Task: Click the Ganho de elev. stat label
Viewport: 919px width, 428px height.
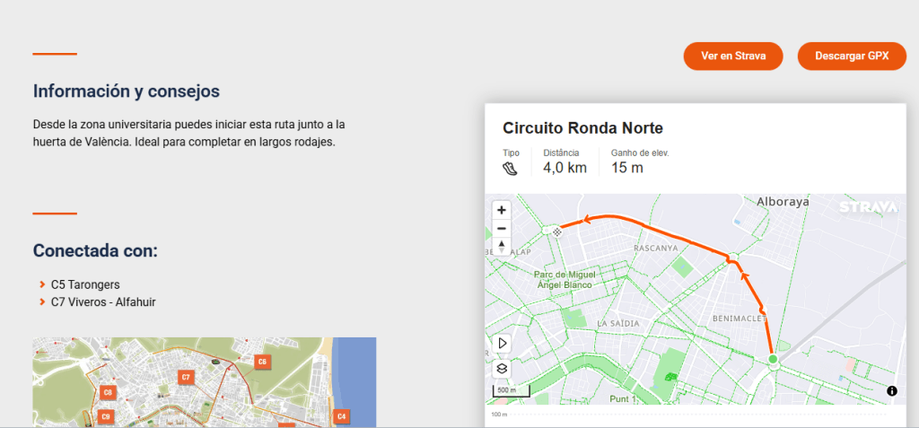Action: point(640,153)
